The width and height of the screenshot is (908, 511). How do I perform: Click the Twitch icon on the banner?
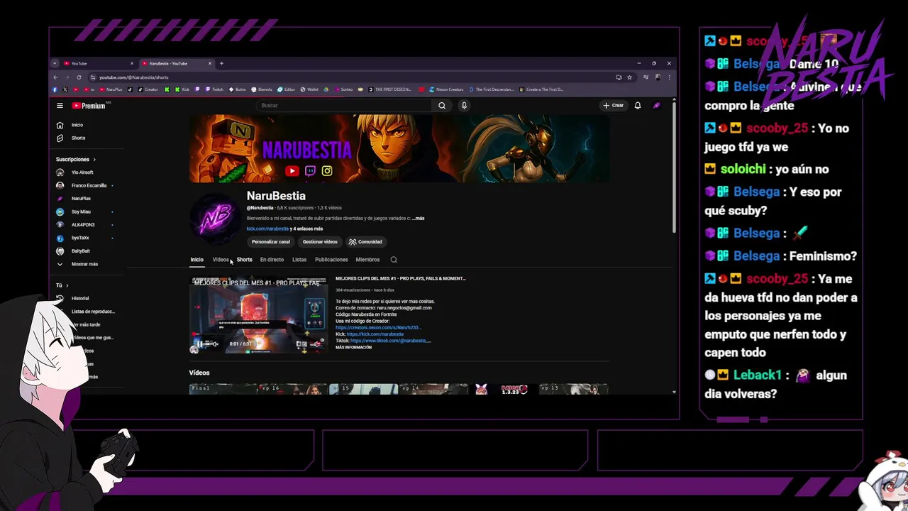(x=310, y=170)
